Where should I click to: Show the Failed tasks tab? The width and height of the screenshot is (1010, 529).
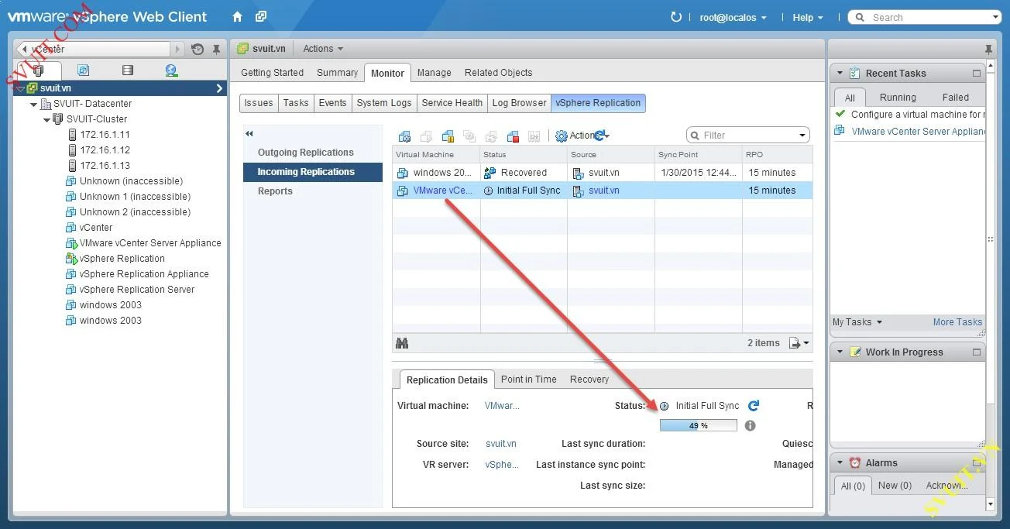pyautogui.click(x=955, y=98)
